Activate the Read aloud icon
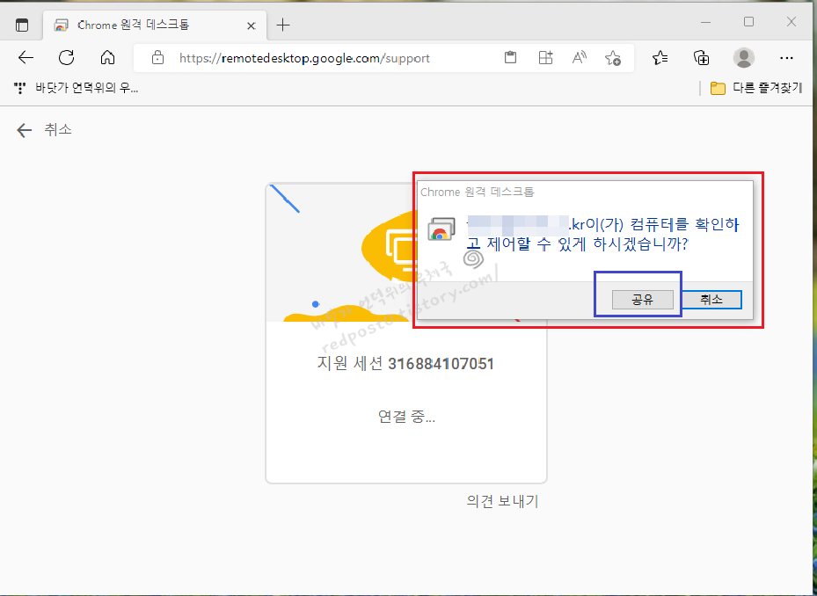This screenshot has width=817, height=596. coord(579,57)
